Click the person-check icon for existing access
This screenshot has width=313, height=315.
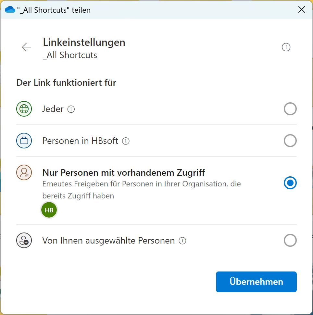coord(24,172)
